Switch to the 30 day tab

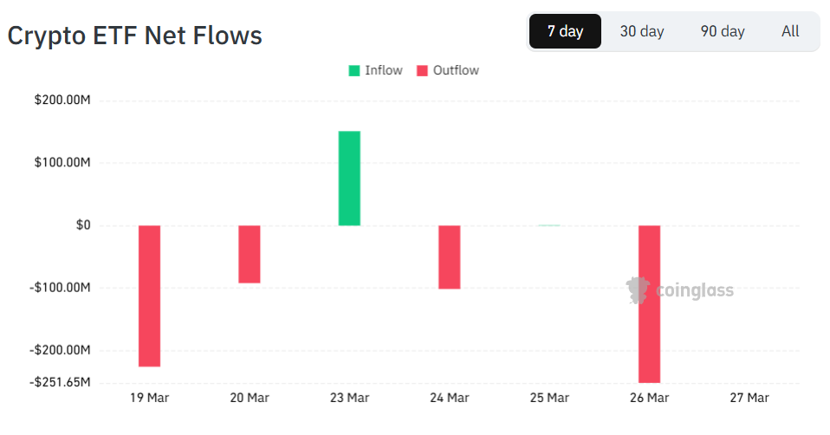(x=642, y=32)
